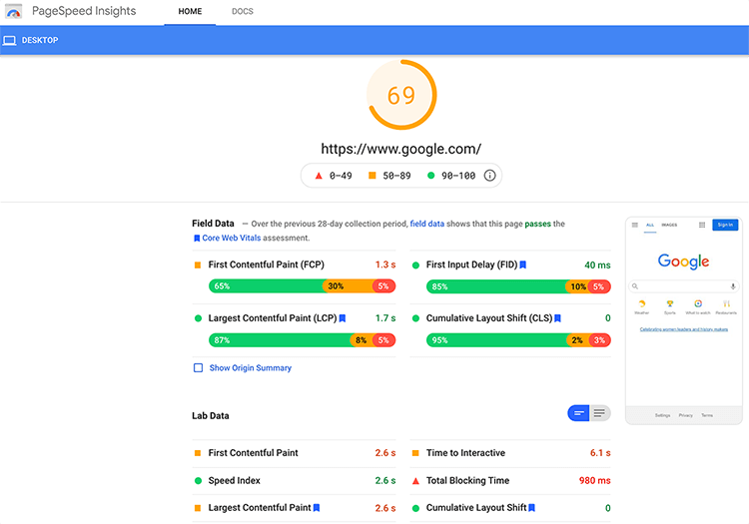Image resolution: width=749 pixels, height=524 pixels.
Task: Select the DESKTOP tab
Action: point(31,41)
